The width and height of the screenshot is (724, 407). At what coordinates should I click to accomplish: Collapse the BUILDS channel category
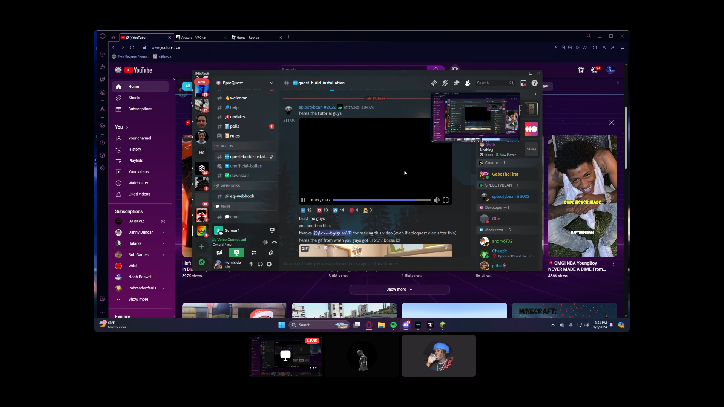coord(227,146)
